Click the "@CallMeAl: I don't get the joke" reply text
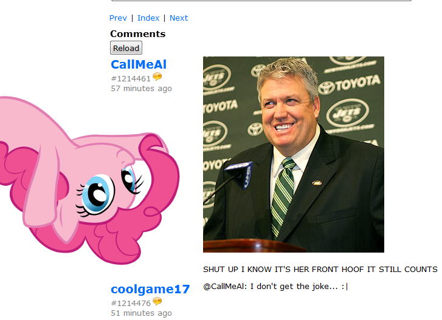This screenshot has height=320, width=442. coord(275,287)
